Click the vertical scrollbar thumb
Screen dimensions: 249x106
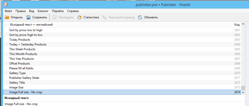(243, 88)
